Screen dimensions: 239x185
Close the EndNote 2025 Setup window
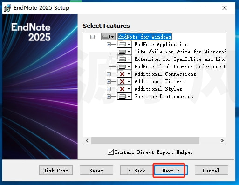(225, 8)
